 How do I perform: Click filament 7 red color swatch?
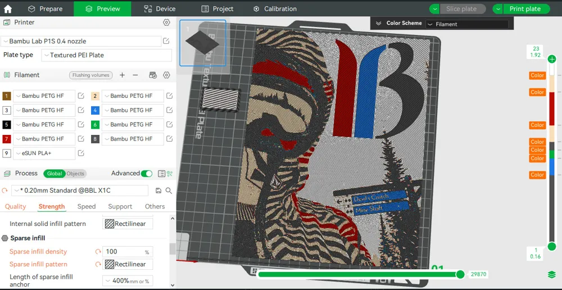point(7,139)
